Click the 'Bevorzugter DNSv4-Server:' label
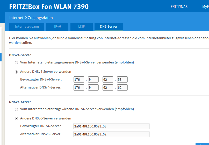 pos(41,79)
